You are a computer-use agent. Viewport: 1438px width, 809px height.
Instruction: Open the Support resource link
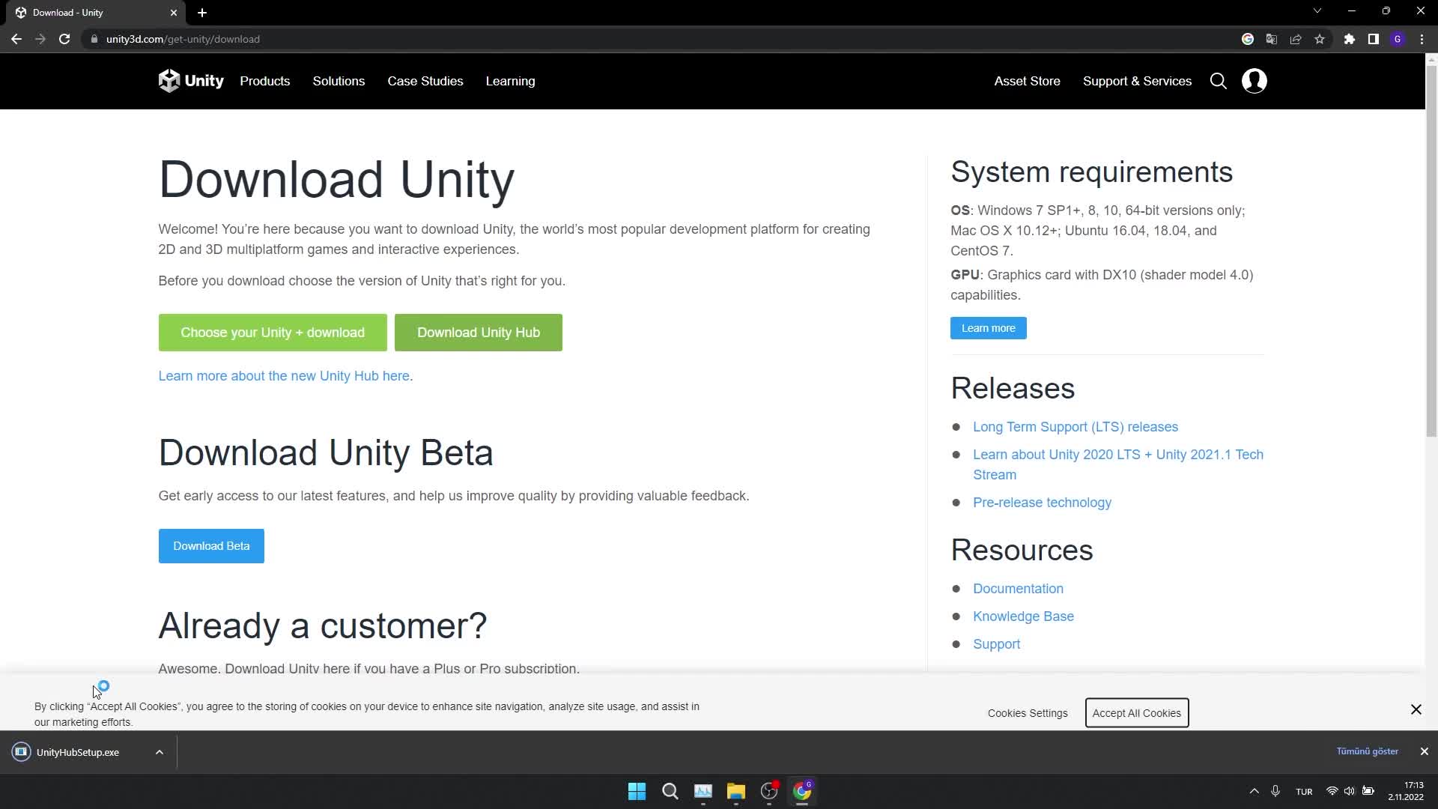click(996, 644)
